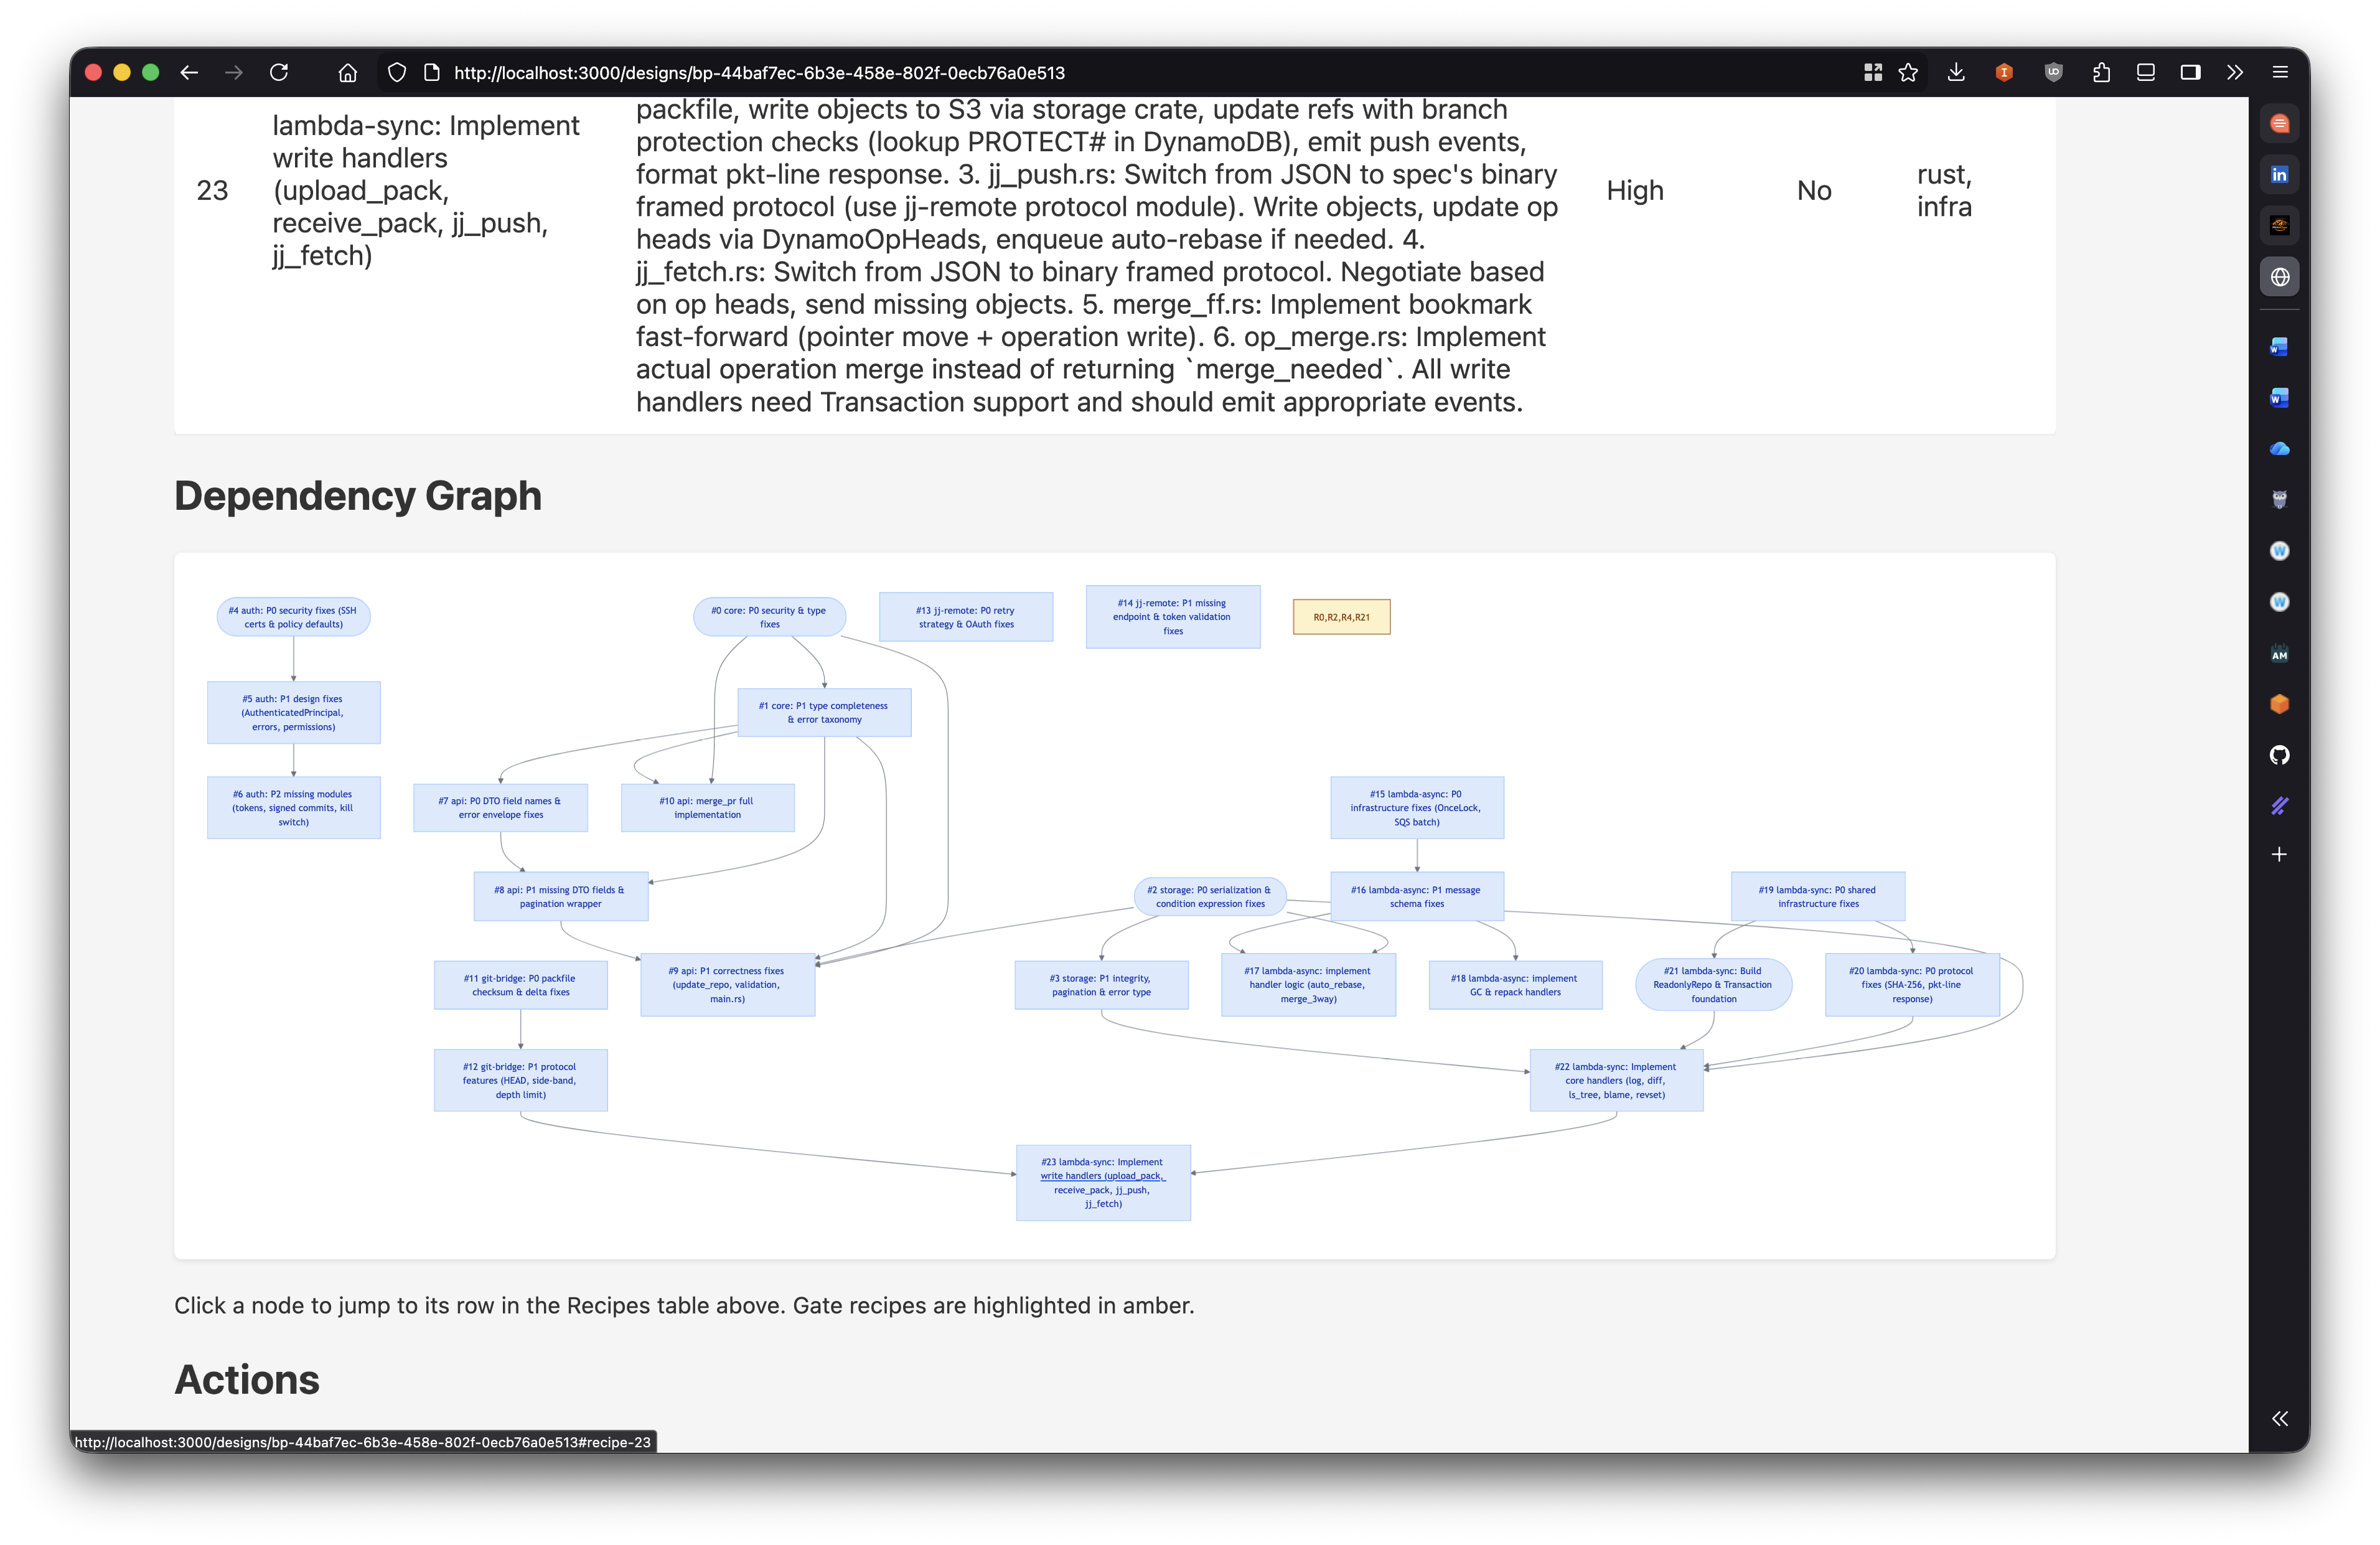Screen dimensions: 2380x1545
Task: Click graph node #2 storage P0 serialization fixes
Action: pos(1210,897)
